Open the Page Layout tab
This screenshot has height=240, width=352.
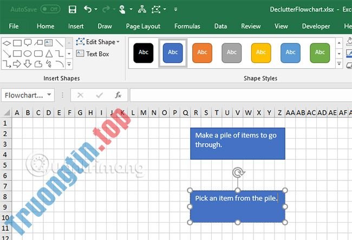coord(143,26)
